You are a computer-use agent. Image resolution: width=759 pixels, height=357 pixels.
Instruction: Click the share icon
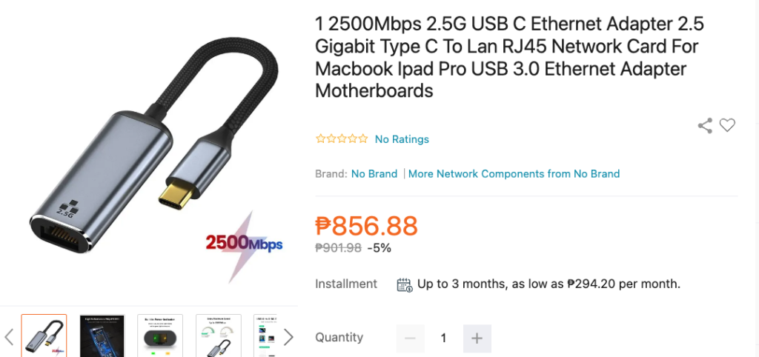(x=705, y=125)
